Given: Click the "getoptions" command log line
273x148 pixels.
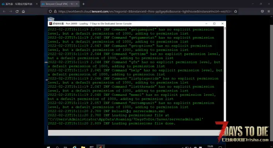Looking at the screenshot, I should (130, 48).
